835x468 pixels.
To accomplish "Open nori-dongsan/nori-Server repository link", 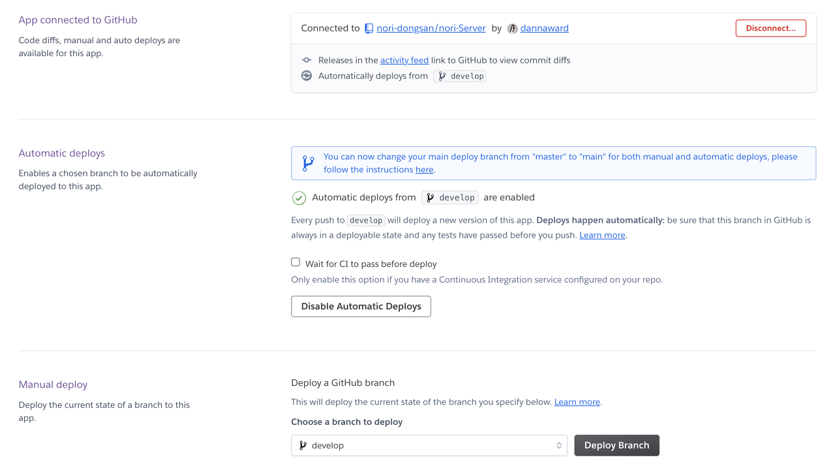I will (431, 28).
